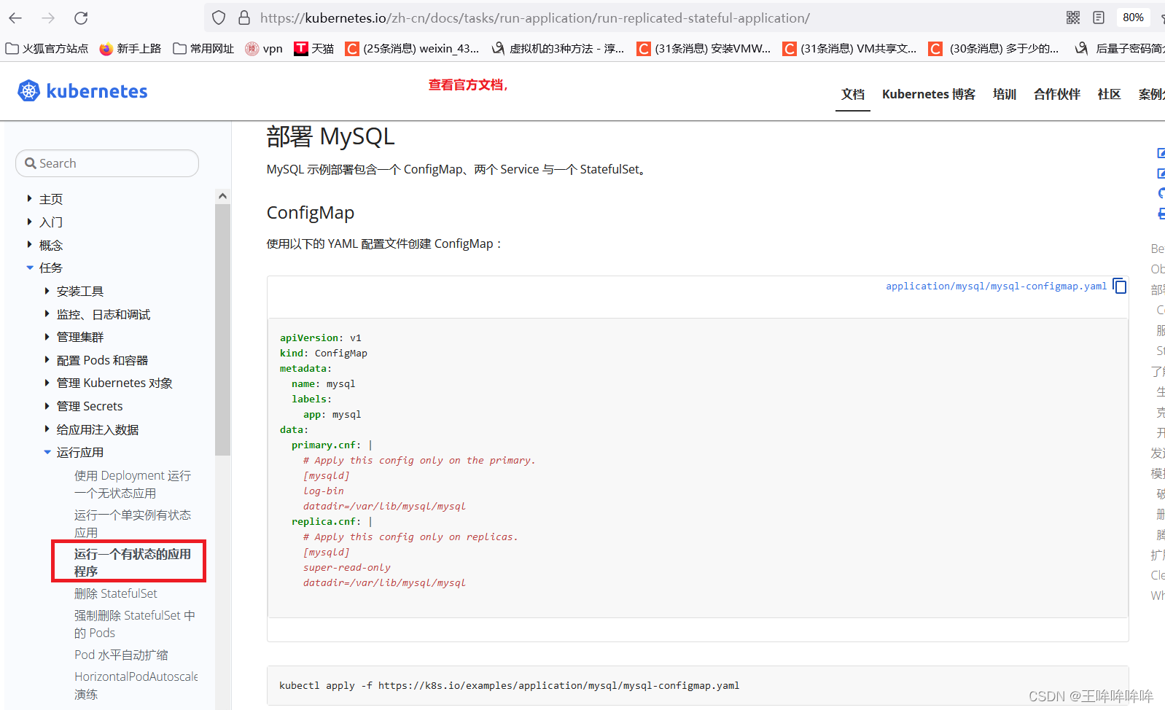Copy the YAML with the clipboard icon

pyautogui.click(x=1120, y=286)
